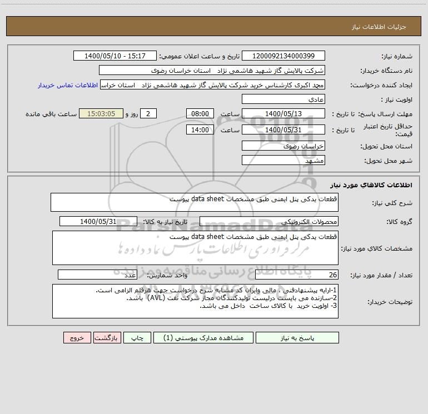The image size is (428, 414).
Task: Click the request creator field
Action: pos(213,84)
